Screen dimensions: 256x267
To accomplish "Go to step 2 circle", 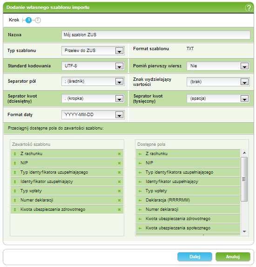I will tap(38, 20).
